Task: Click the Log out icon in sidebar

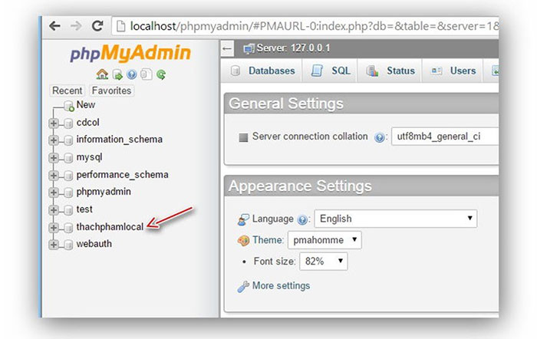Action: tap(117, 74)
